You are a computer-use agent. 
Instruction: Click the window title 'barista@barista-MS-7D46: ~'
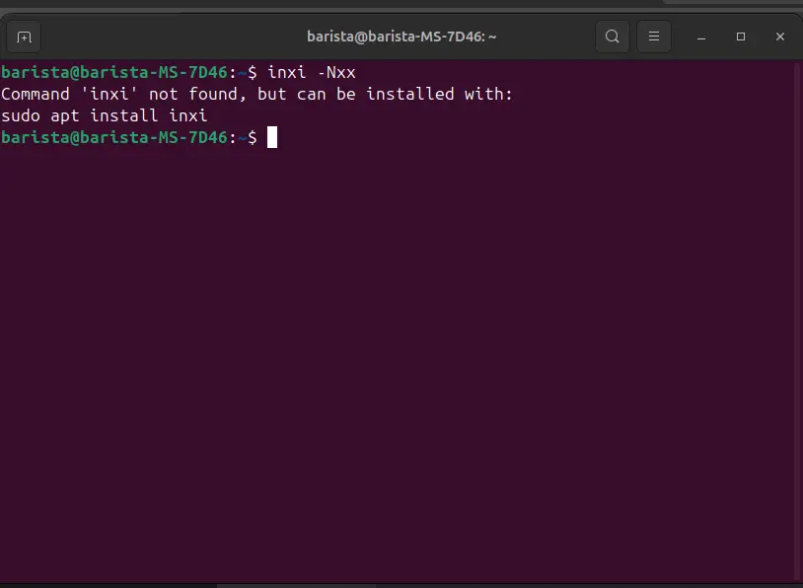click(401, 37)
